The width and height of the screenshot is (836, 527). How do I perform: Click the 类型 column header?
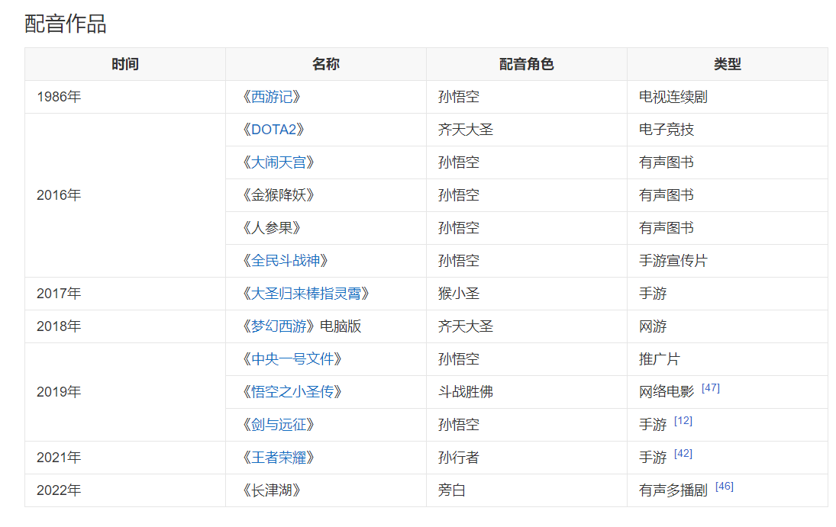click(728, 65)
